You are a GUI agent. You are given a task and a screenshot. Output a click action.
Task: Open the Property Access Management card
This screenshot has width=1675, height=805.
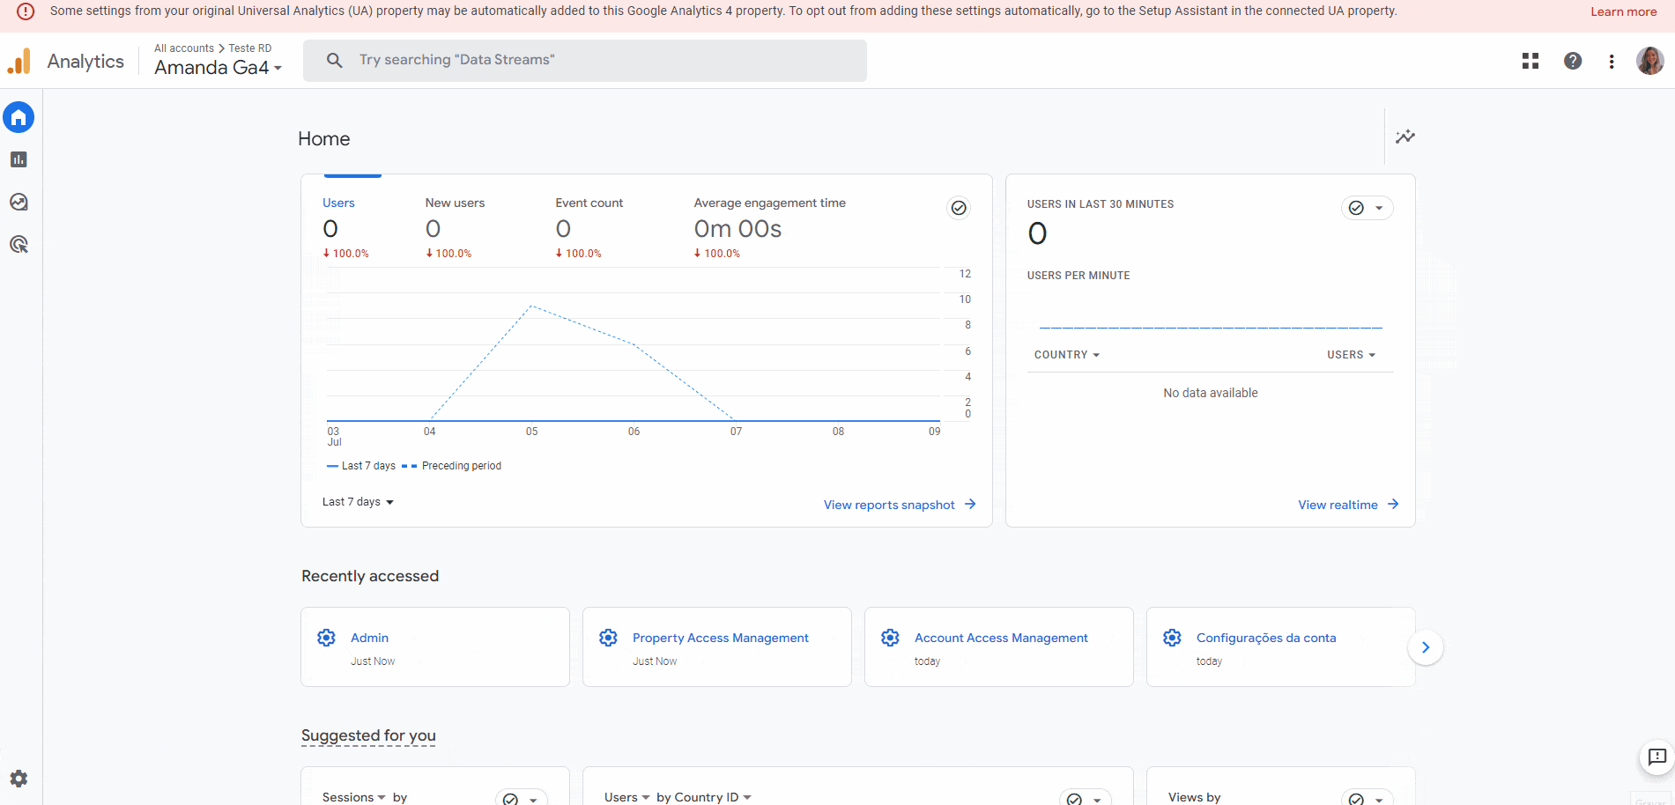coord(717,647)
